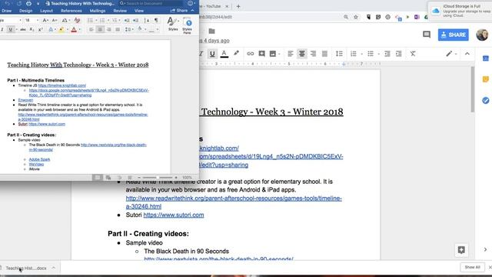Open new tab in Chrome
The height and width of the screenshot is (277, 492).
[238, 6]
